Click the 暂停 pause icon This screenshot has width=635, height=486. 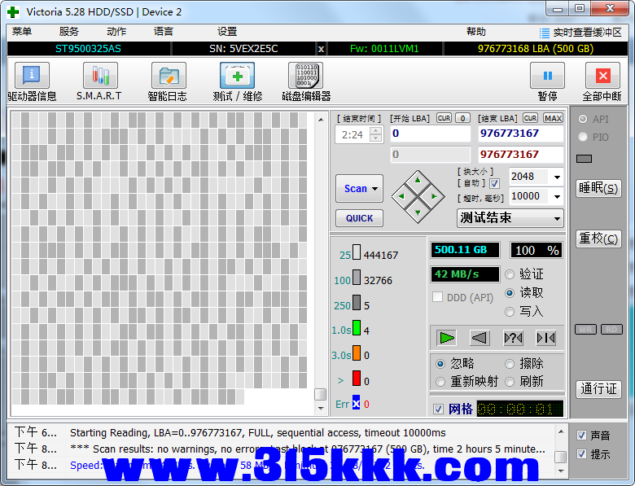click(x=548, y=76)
